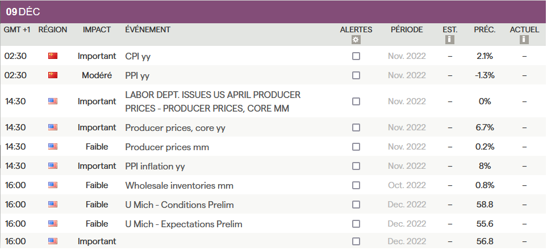Screen dimensions: 547x251
Task: Click the ACTUEL column info icon
Action: click(524, 40)
